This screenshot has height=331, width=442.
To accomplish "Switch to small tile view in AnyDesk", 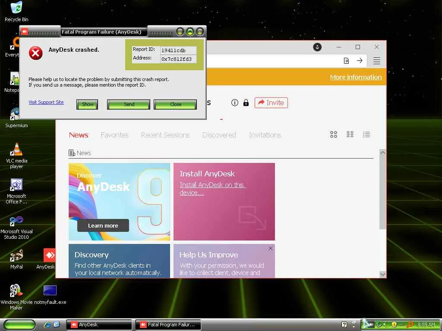I will coord(350,134).
